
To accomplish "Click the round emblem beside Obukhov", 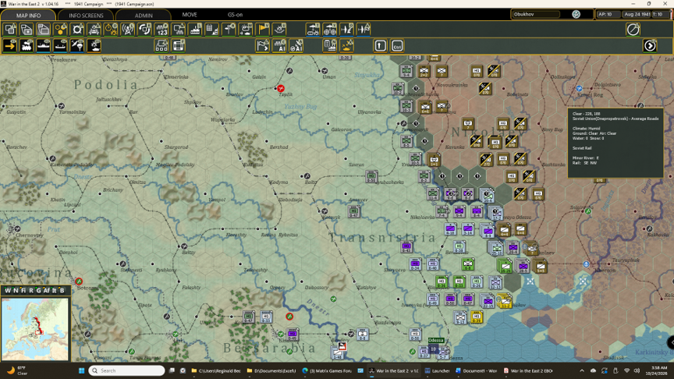I will [576, 14].
